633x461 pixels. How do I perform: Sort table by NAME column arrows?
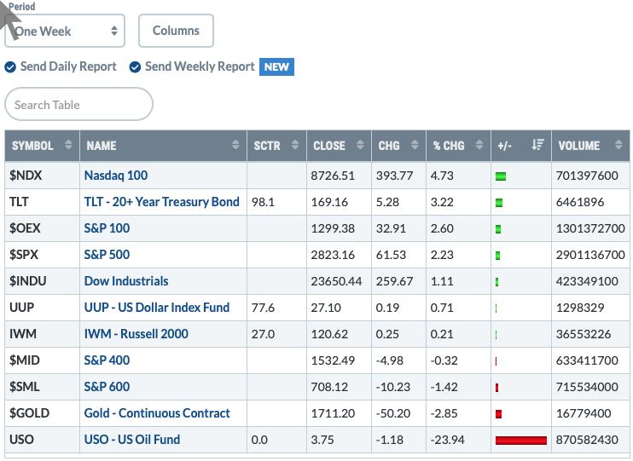[235, 145]
